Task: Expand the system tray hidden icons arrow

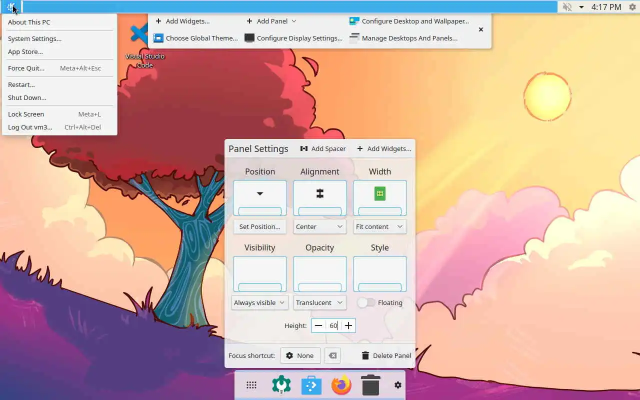Action: pos(581,7)
